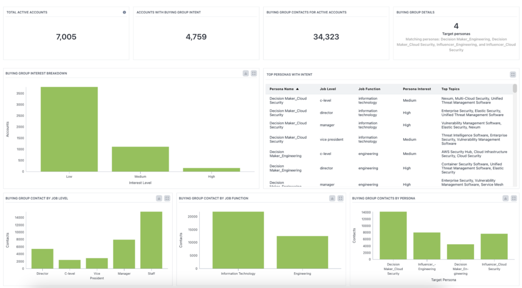Select the Staff bar in job level chart
This screenshot has width=522, height=288.
tap(151, 240)
